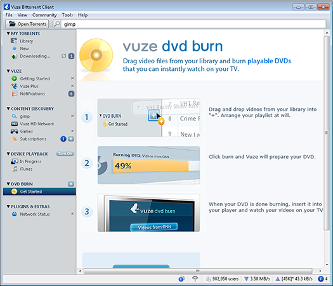
Task: Open the File menu
Action: (9, 15)
